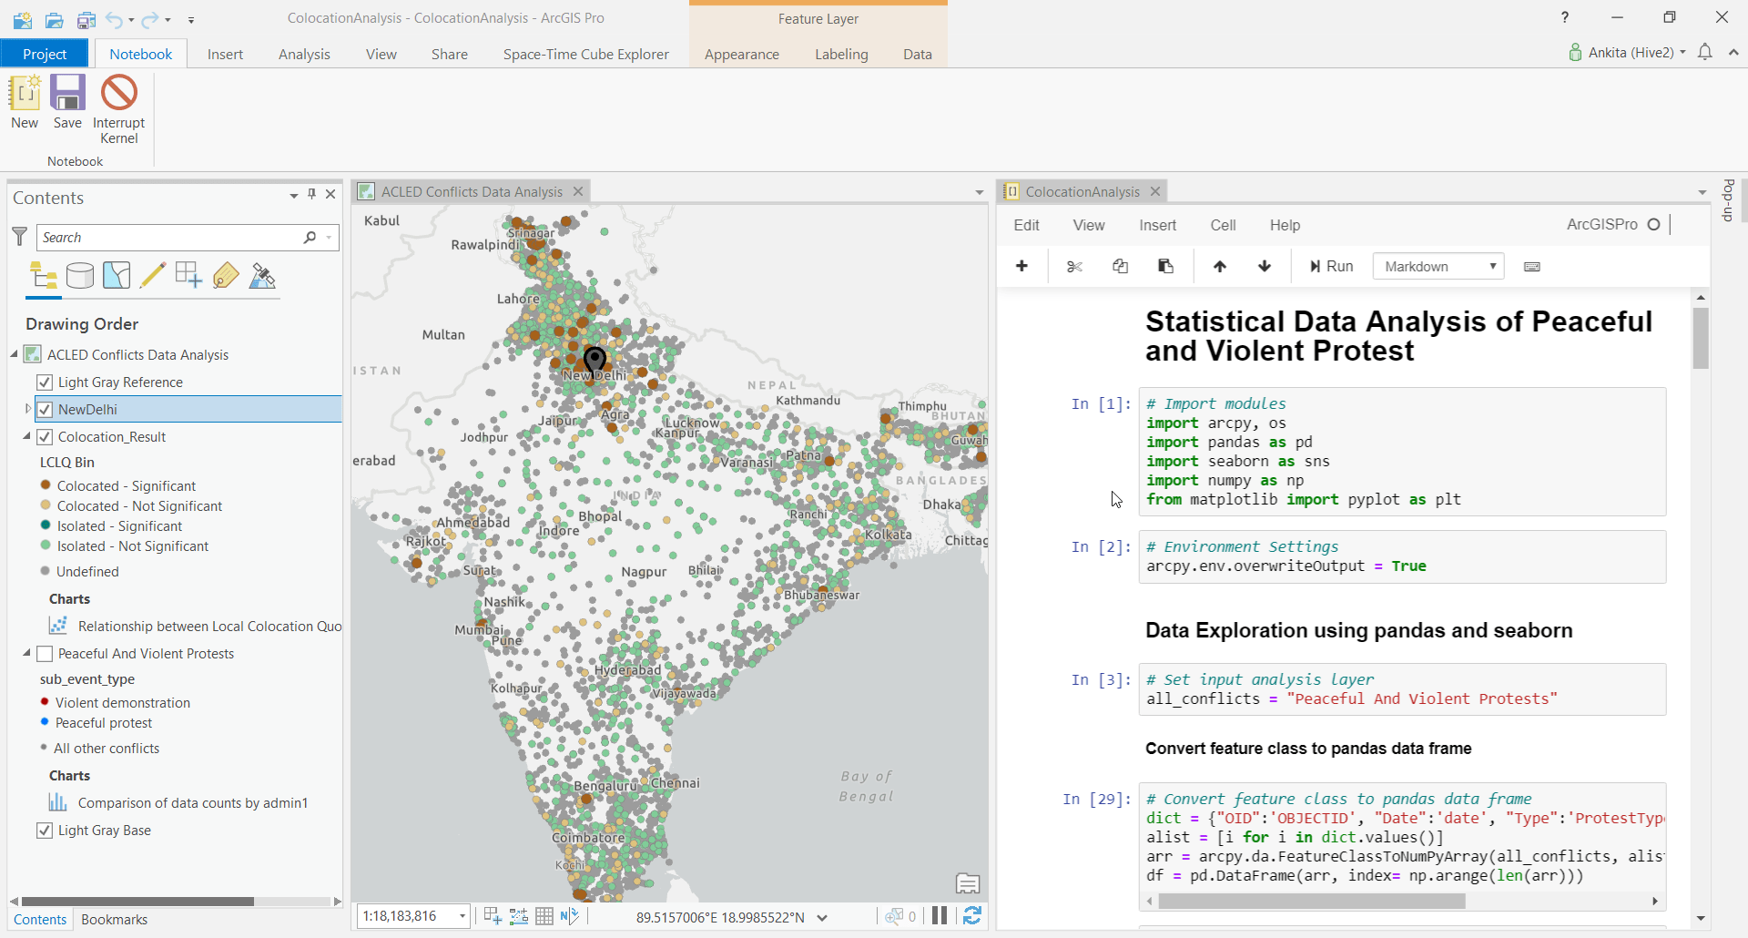This screenshot has width=1748, height=938.
Task: Add a new notebook cell with plus icon
Action: [1021, 266]
